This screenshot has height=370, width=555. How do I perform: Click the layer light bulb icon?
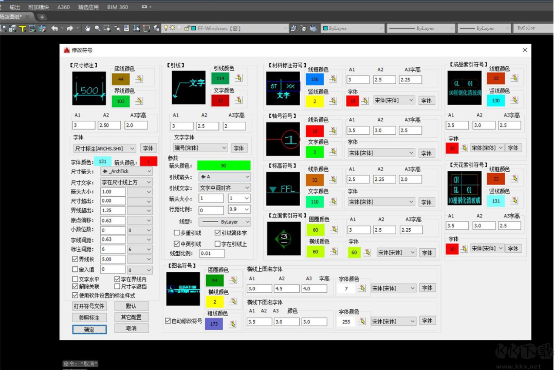(x=166, y=28)
